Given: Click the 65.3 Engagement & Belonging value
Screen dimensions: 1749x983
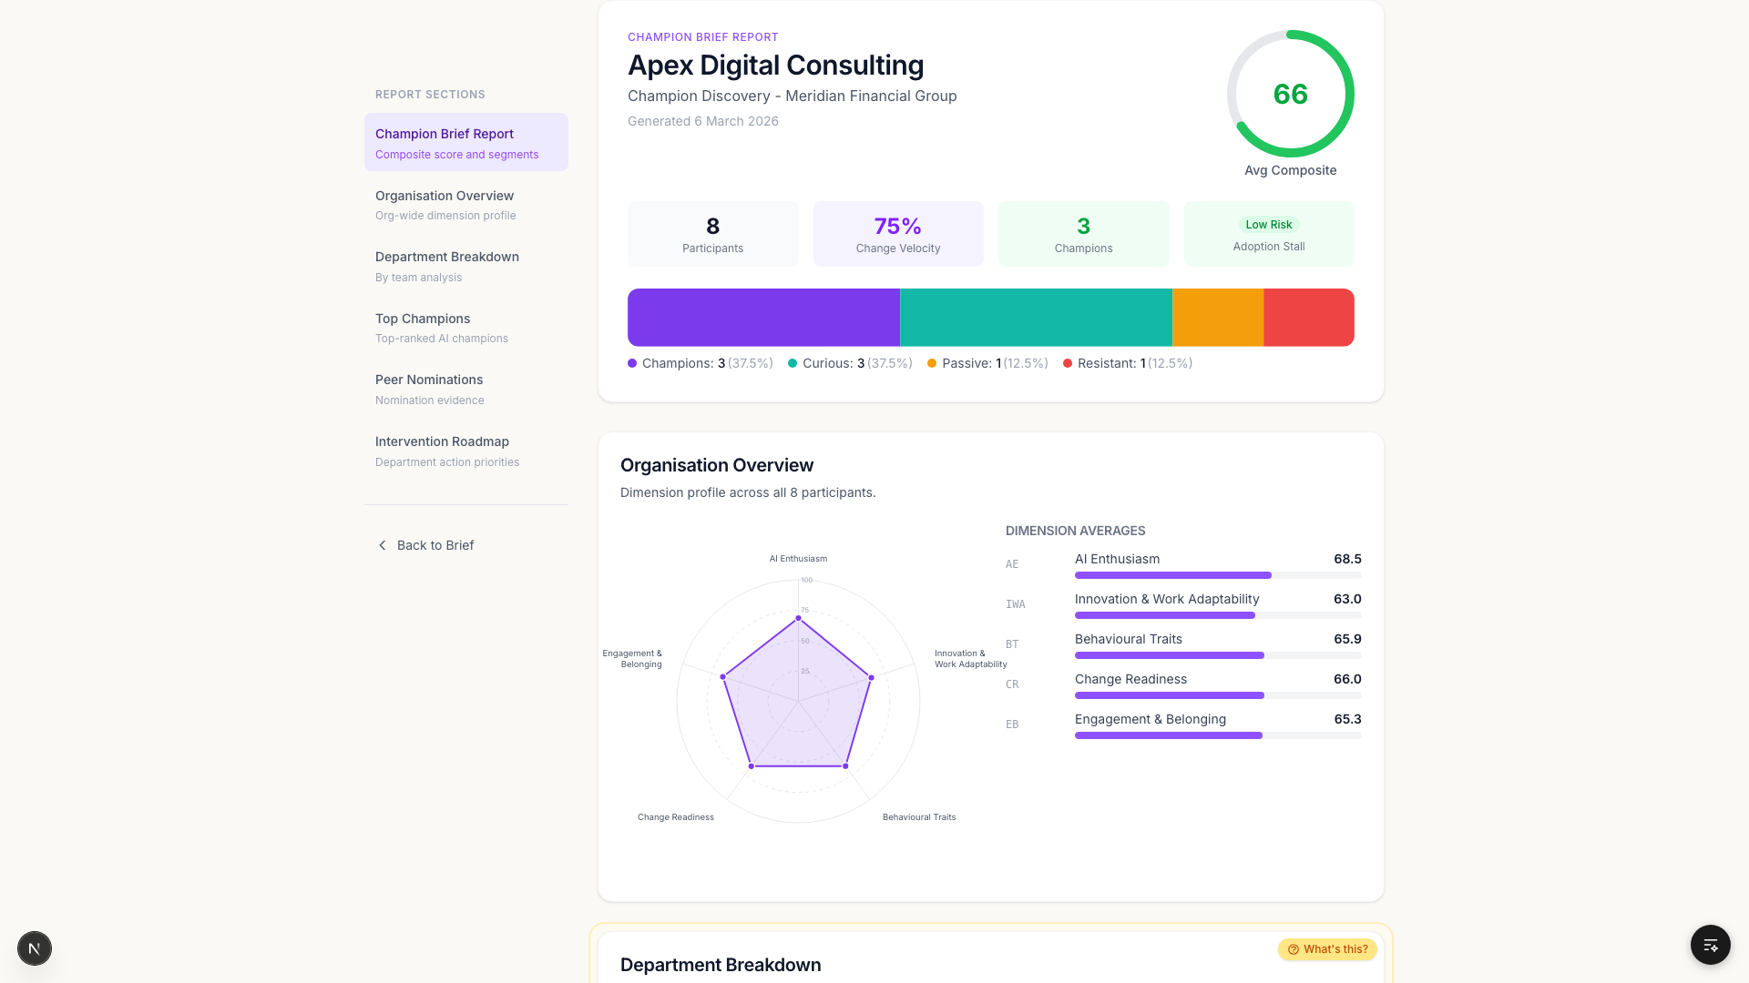Looking at the screenshot, I should pos(1347,719).
